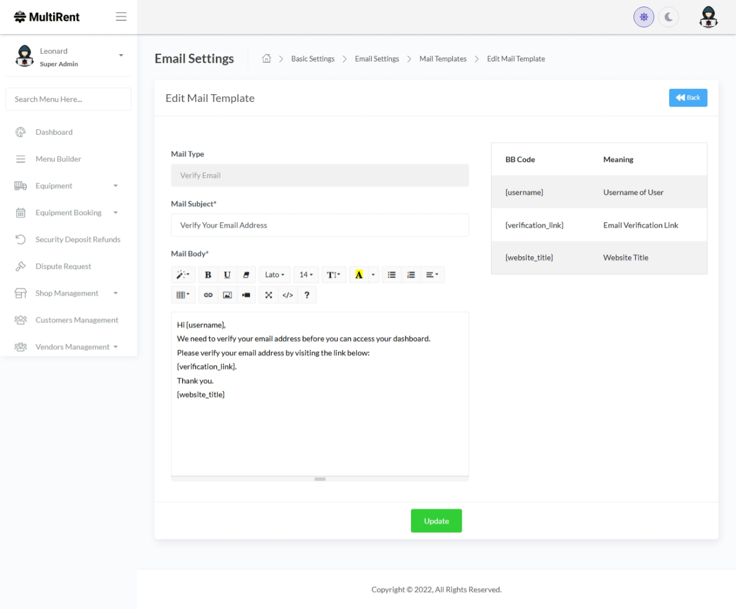
Task: Click the yellow highlighted text color swatch
Action: (358, 275)
